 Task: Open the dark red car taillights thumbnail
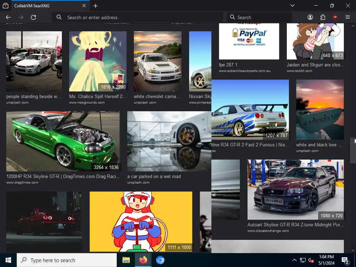tap(44, 221)
